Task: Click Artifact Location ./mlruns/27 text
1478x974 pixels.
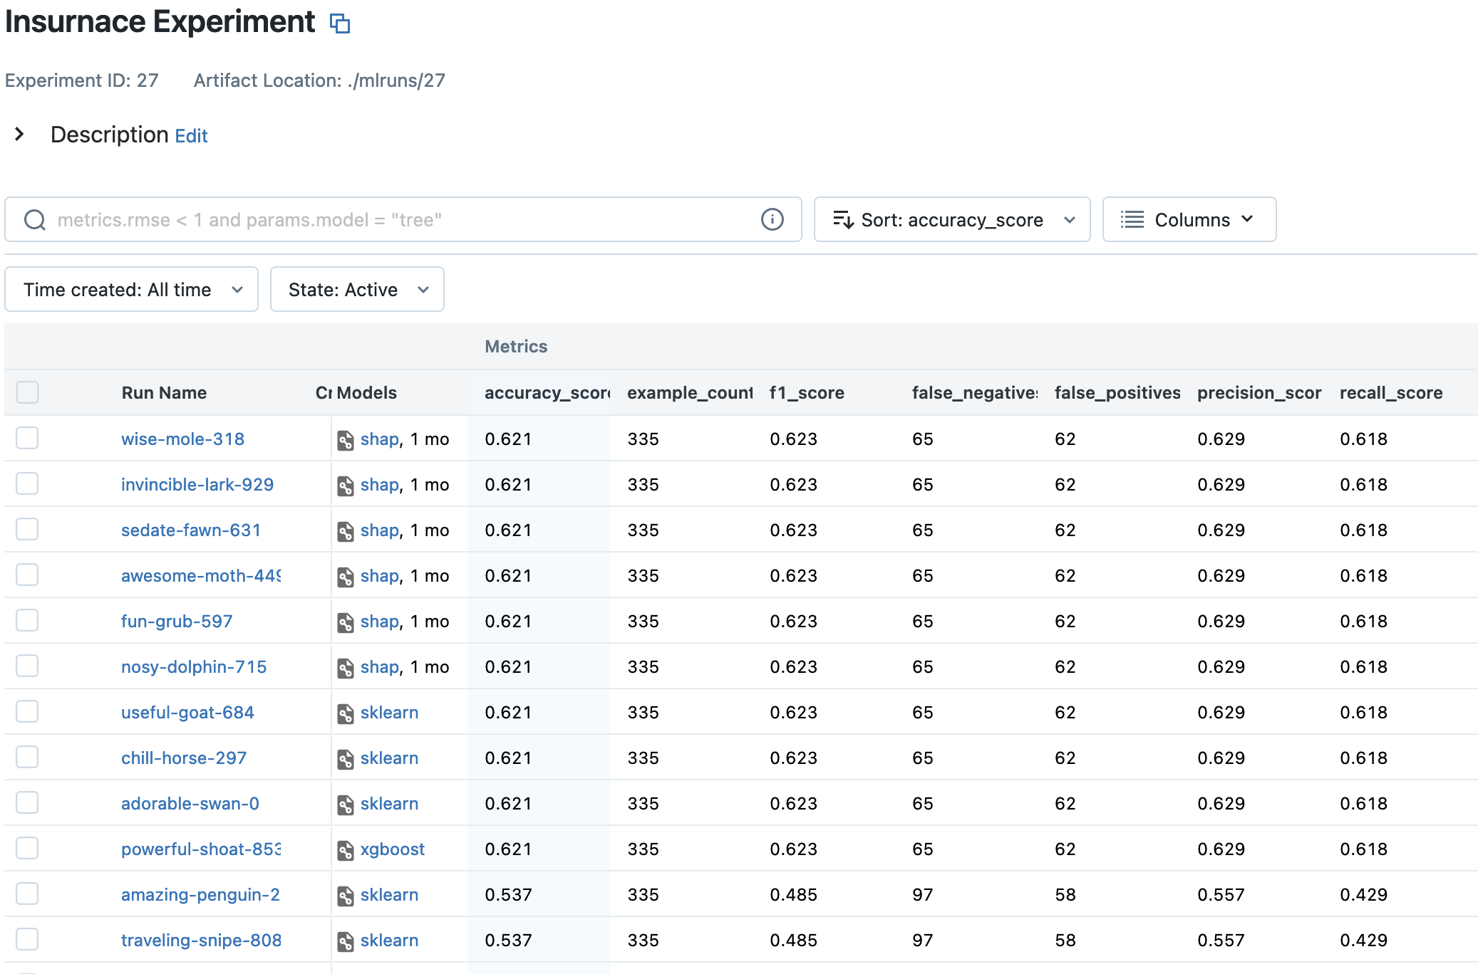Action: click(x=319, y=80)
